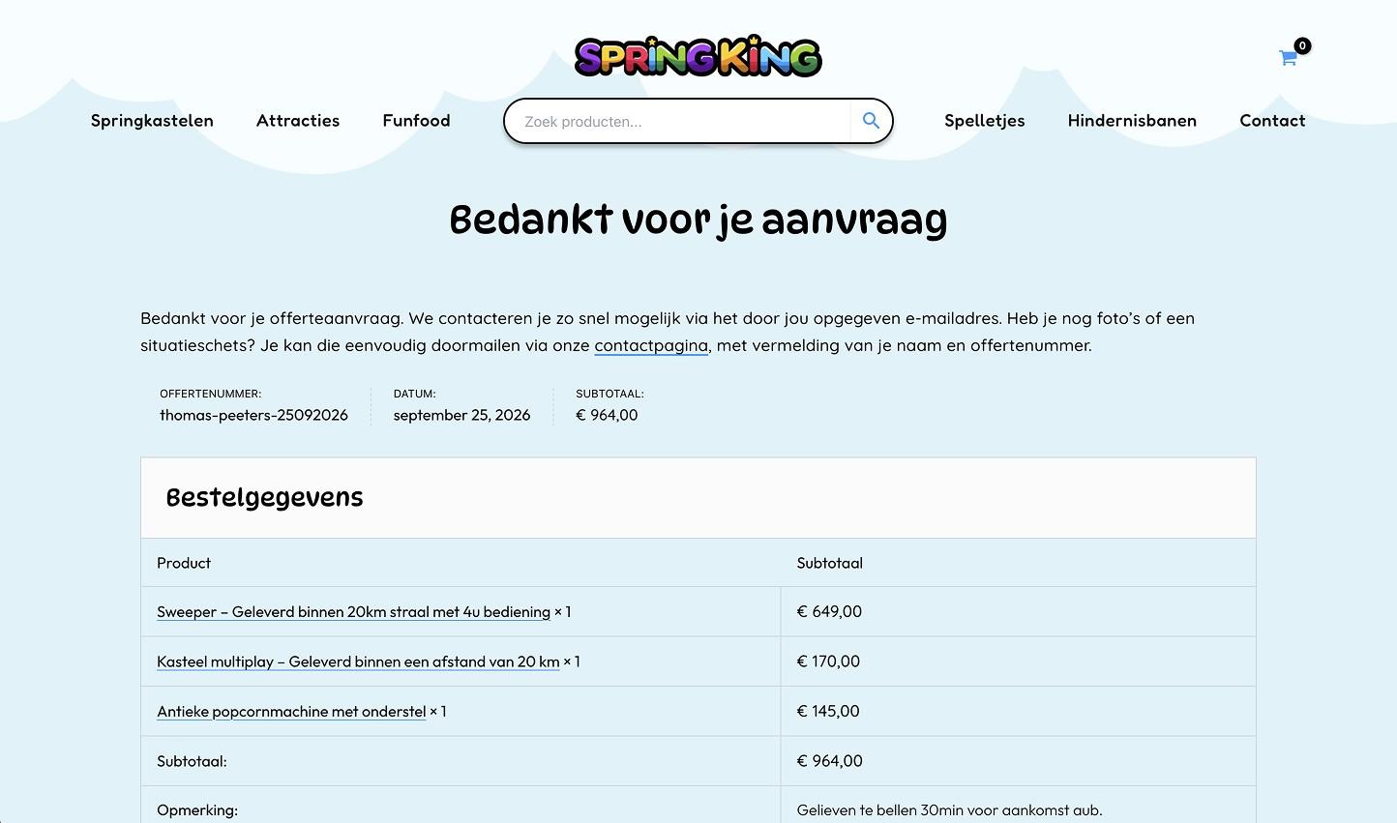1397x823 pixels.
Task: Click the Bedankt voor je aanvraag title
Action: click(x=698, y=220)
